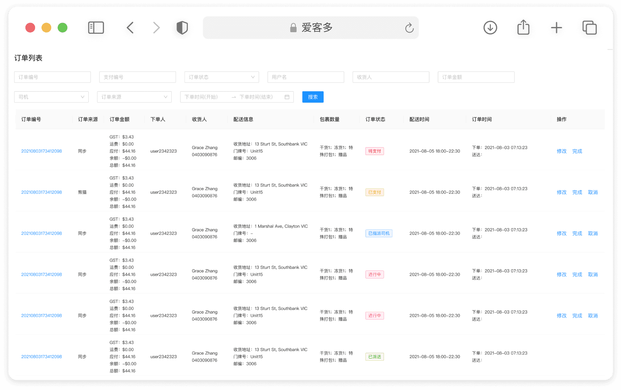Toggle the browser sidebar panel icon
Image resolution: width=621 pixels, height=390 pixels.
(96, 28)
